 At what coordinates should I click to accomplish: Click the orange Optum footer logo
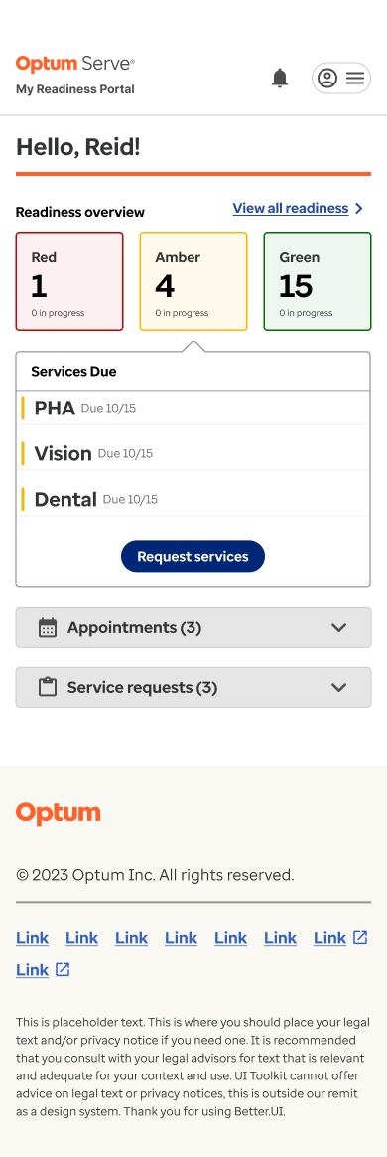point(59,814)
